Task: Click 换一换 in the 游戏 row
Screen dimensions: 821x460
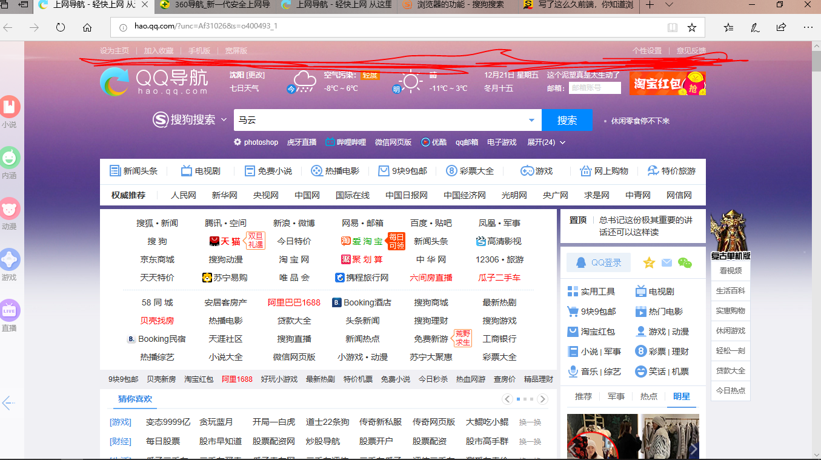Action: tap(530, 422)
